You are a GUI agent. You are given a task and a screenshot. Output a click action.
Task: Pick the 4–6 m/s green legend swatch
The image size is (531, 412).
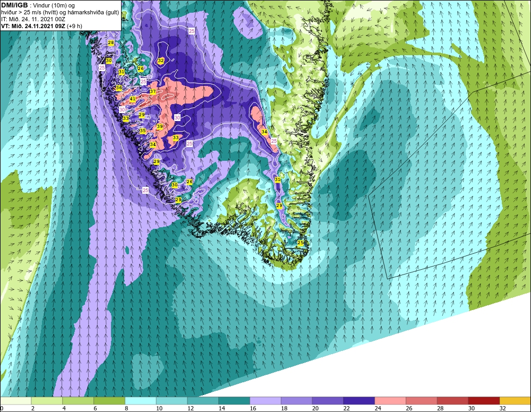[78, 400]
